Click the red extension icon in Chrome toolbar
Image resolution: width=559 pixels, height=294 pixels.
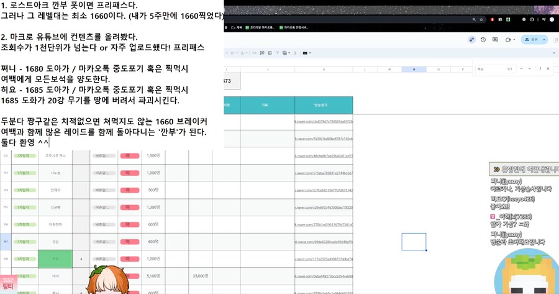point(493,20)
